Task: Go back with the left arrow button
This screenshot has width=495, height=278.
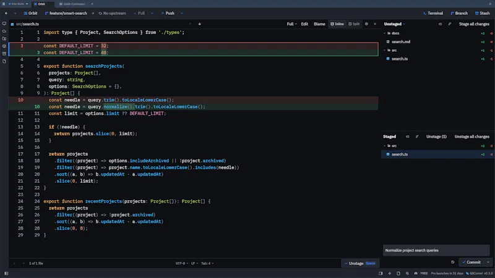Action: click(6, 13)
